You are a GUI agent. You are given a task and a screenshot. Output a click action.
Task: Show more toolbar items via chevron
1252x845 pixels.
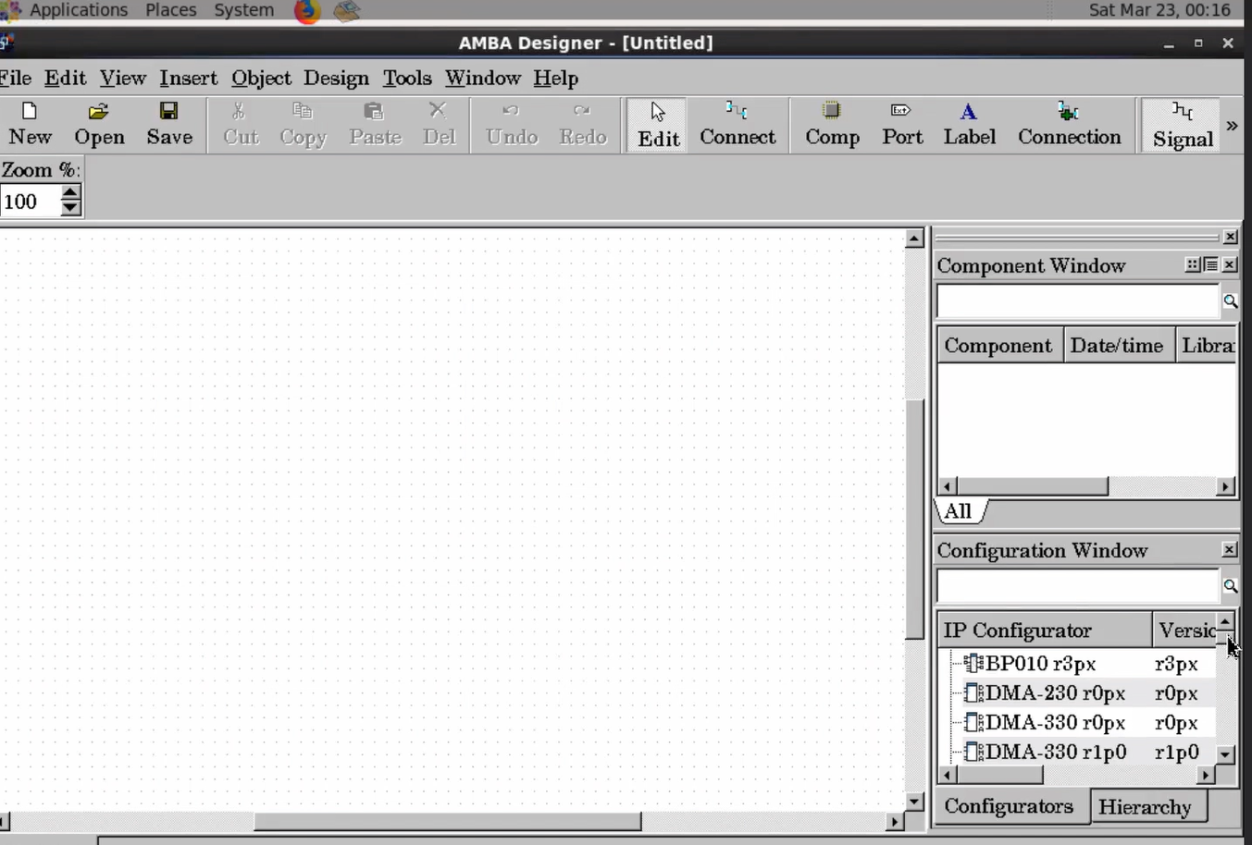point(1232,125)
